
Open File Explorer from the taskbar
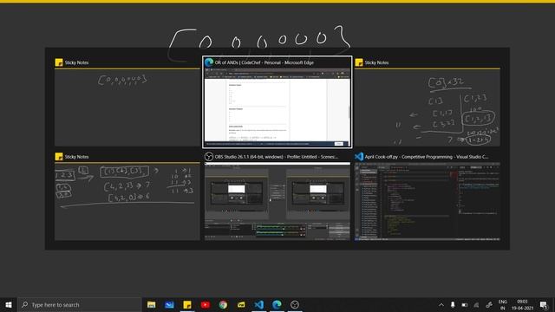[x=152, y=304]
